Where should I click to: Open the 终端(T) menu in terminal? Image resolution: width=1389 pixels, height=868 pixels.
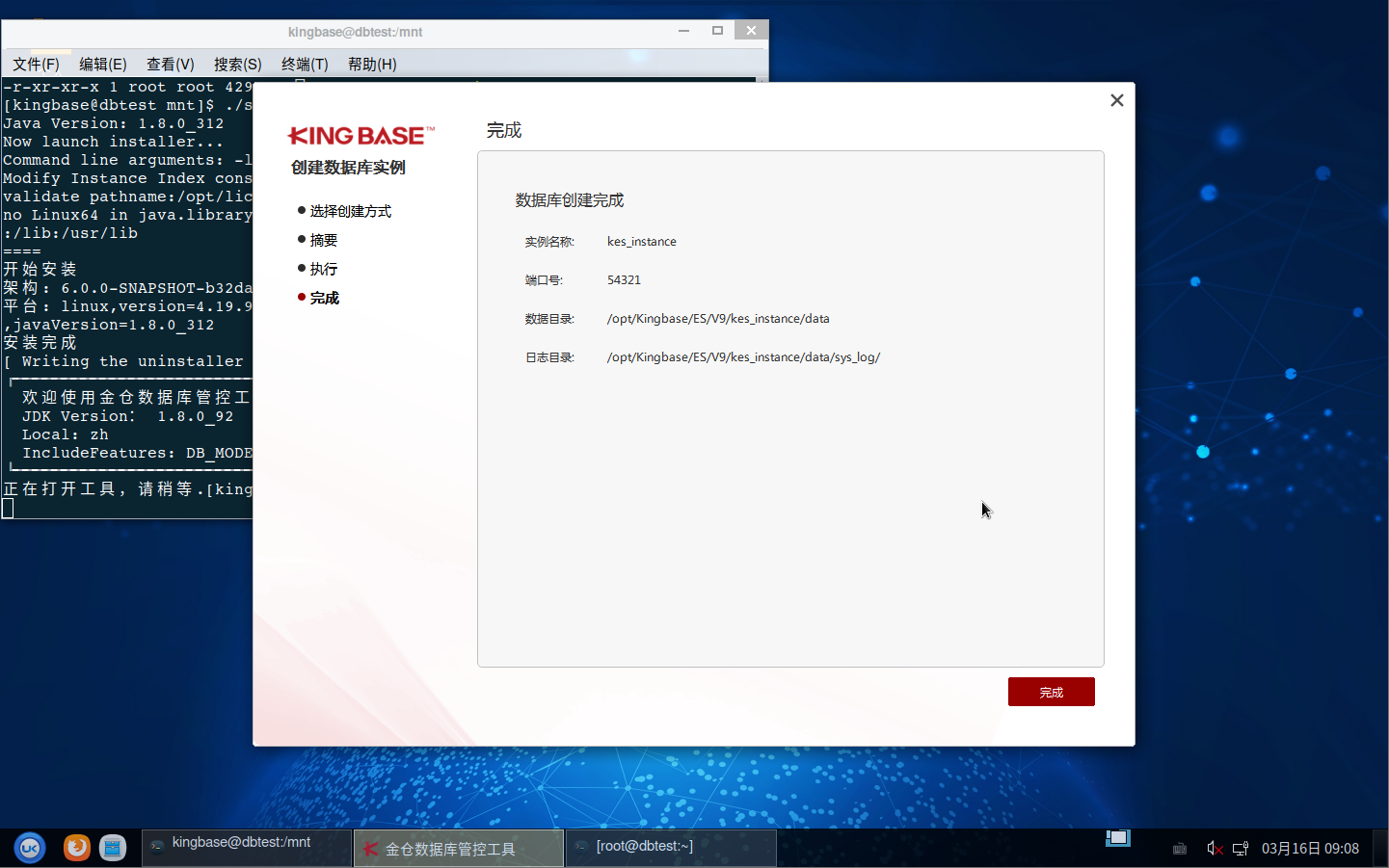pos(305,64)
